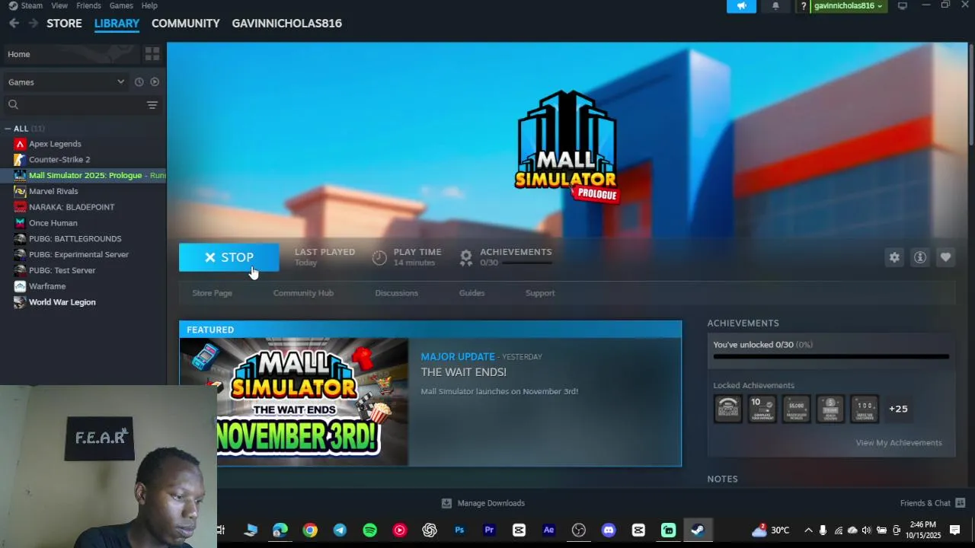Open the Friends menu
Viewport: 975px width, 548px height.
(88, 5)
